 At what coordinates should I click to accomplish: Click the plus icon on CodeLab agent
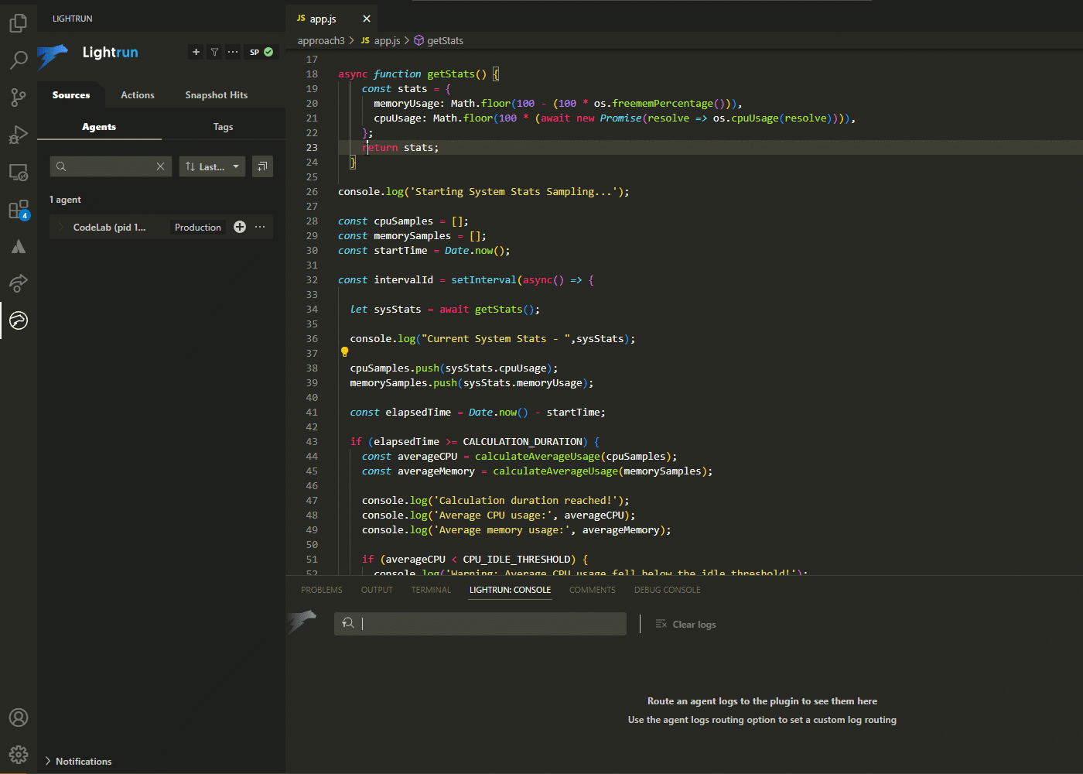pos(240,227)
